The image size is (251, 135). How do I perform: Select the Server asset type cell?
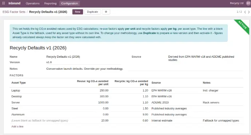coord(16,103)
